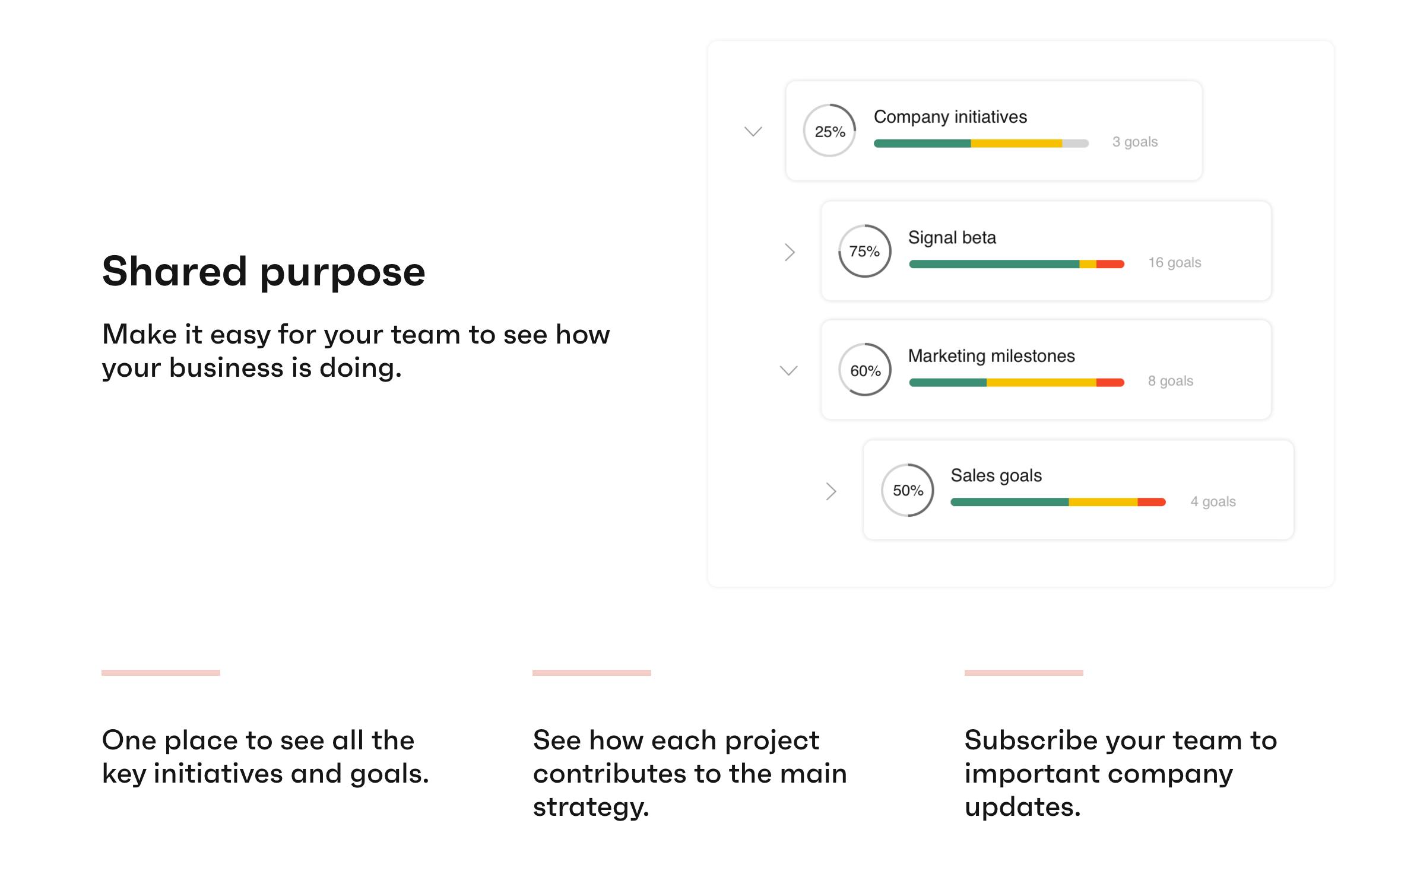
Task: Click the red segment of Signal beta bar
Action: tap(1110, 264)
